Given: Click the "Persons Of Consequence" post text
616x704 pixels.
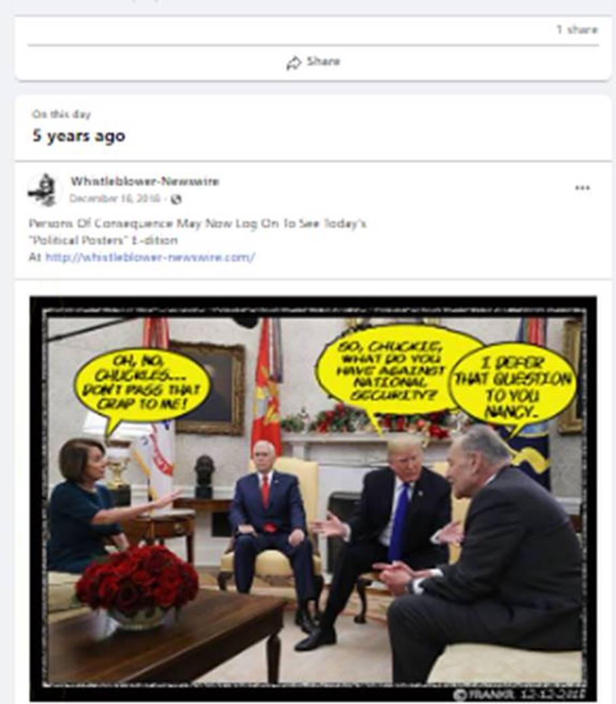Looking at the screenshot, I should coord(197,223).
